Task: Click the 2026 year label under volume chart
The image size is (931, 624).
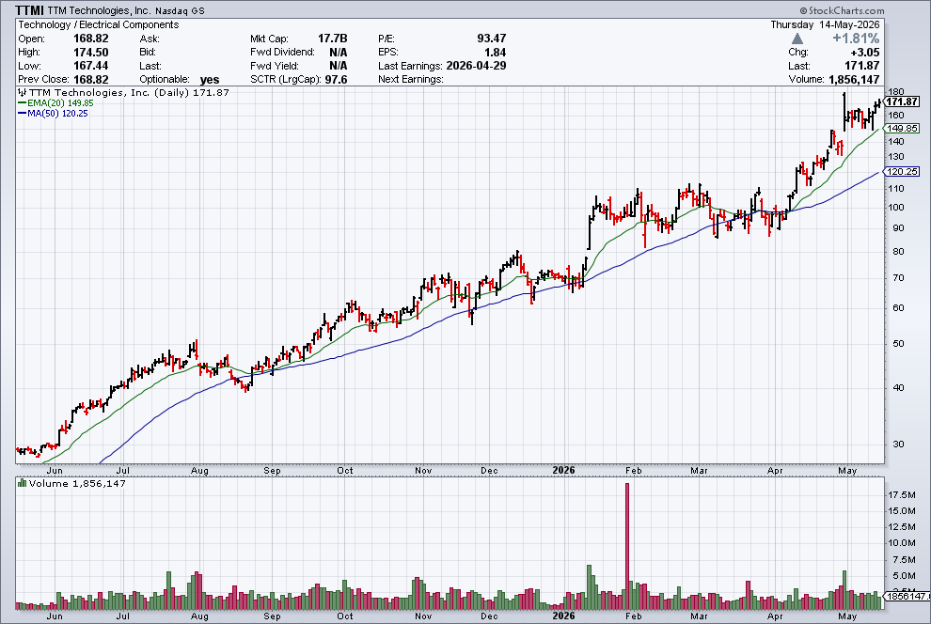Action: point(563,616)
